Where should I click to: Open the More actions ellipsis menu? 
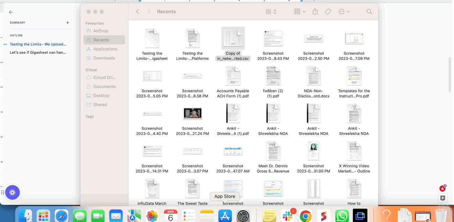[x=341, y=11]
